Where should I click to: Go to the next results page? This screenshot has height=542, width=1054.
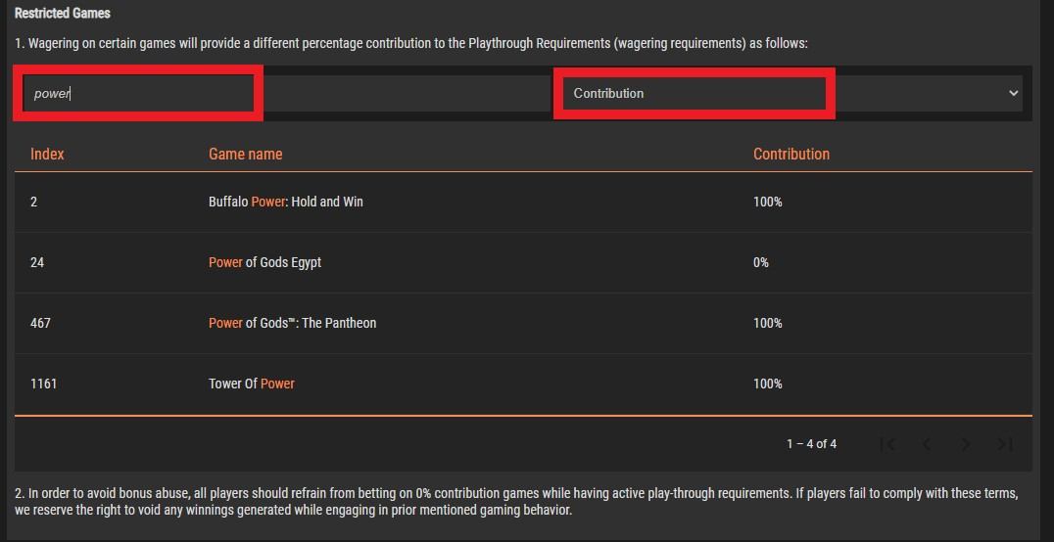(966, 444)
